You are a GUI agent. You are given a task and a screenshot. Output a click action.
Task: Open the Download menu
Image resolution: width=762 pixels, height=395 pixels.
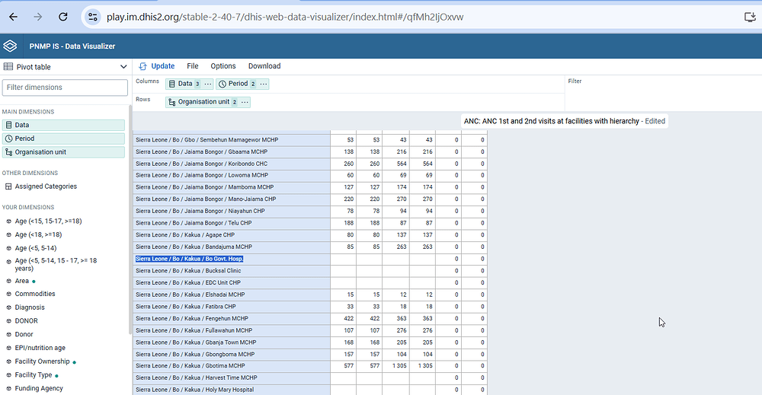point(264,66)
